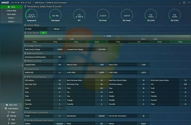Toggle Simultaneous Multithreading ON value
The width and height of the screenshot is (191, 125).
59,57
